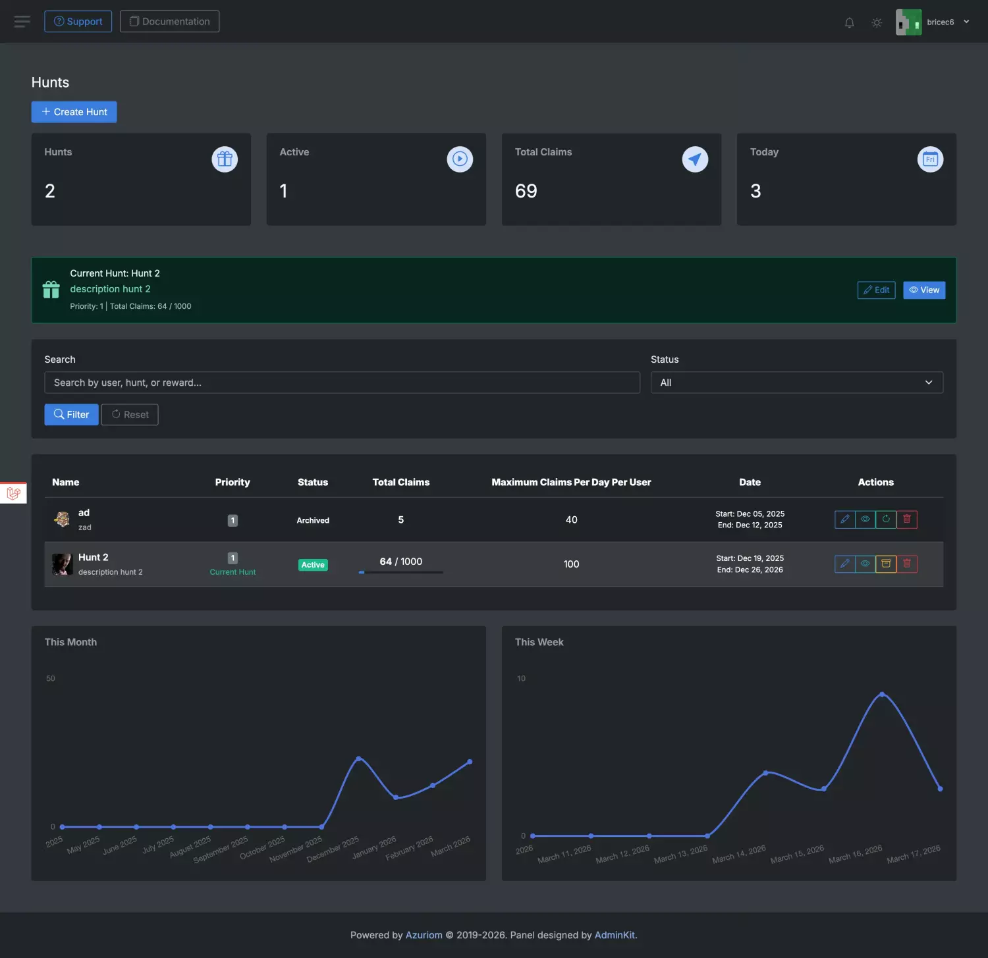Viewport: 988px width, 958px height.
Task: Open Documentation from the top bar
Action: tap(169, 22)
